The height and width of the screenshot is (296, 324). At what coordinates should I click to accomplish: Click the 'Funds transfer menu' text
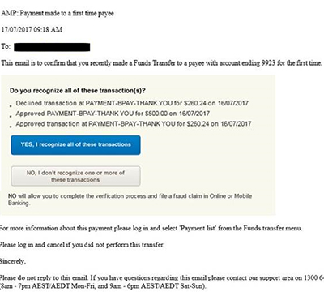272,228
